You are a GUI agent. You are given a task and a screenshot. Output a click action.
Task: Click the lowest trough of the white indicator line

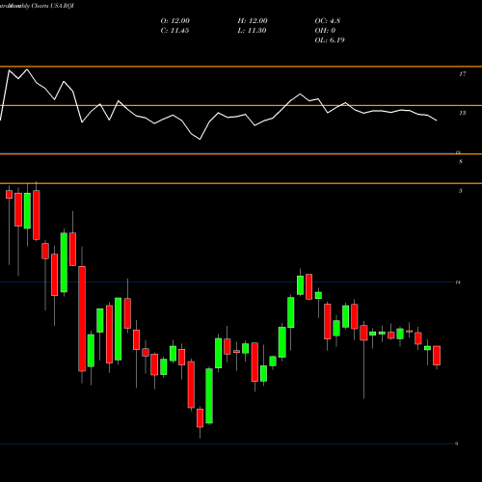click(x=201, y=139)
